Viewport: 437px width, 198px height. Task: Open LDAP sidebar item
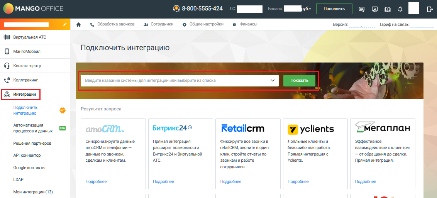click(19, 179)
